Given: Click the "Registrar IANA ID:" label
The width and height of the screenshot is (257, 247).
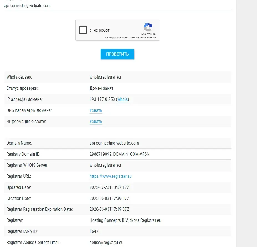Looking at the screenshot, I should 22,231.
